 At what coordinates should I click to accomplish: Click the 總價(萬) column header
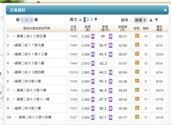point(88,28)
